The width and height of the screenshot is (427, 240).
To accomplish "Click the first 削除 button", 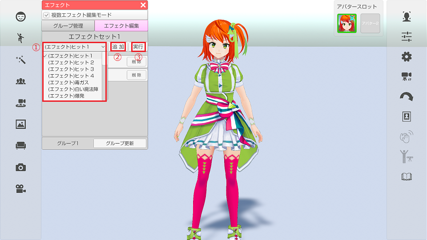I will click(137, 62).
